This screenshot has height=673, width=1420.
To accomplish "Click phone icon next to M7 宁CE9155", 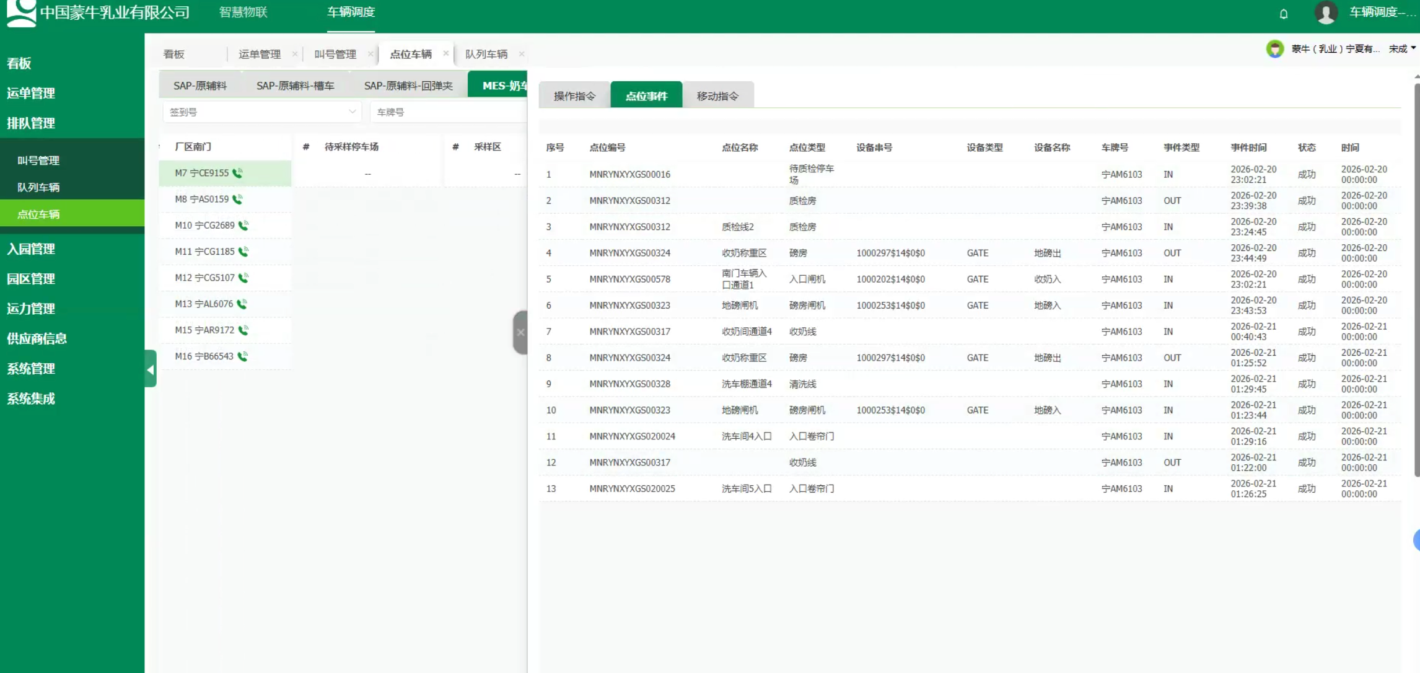I will [237, 174].
